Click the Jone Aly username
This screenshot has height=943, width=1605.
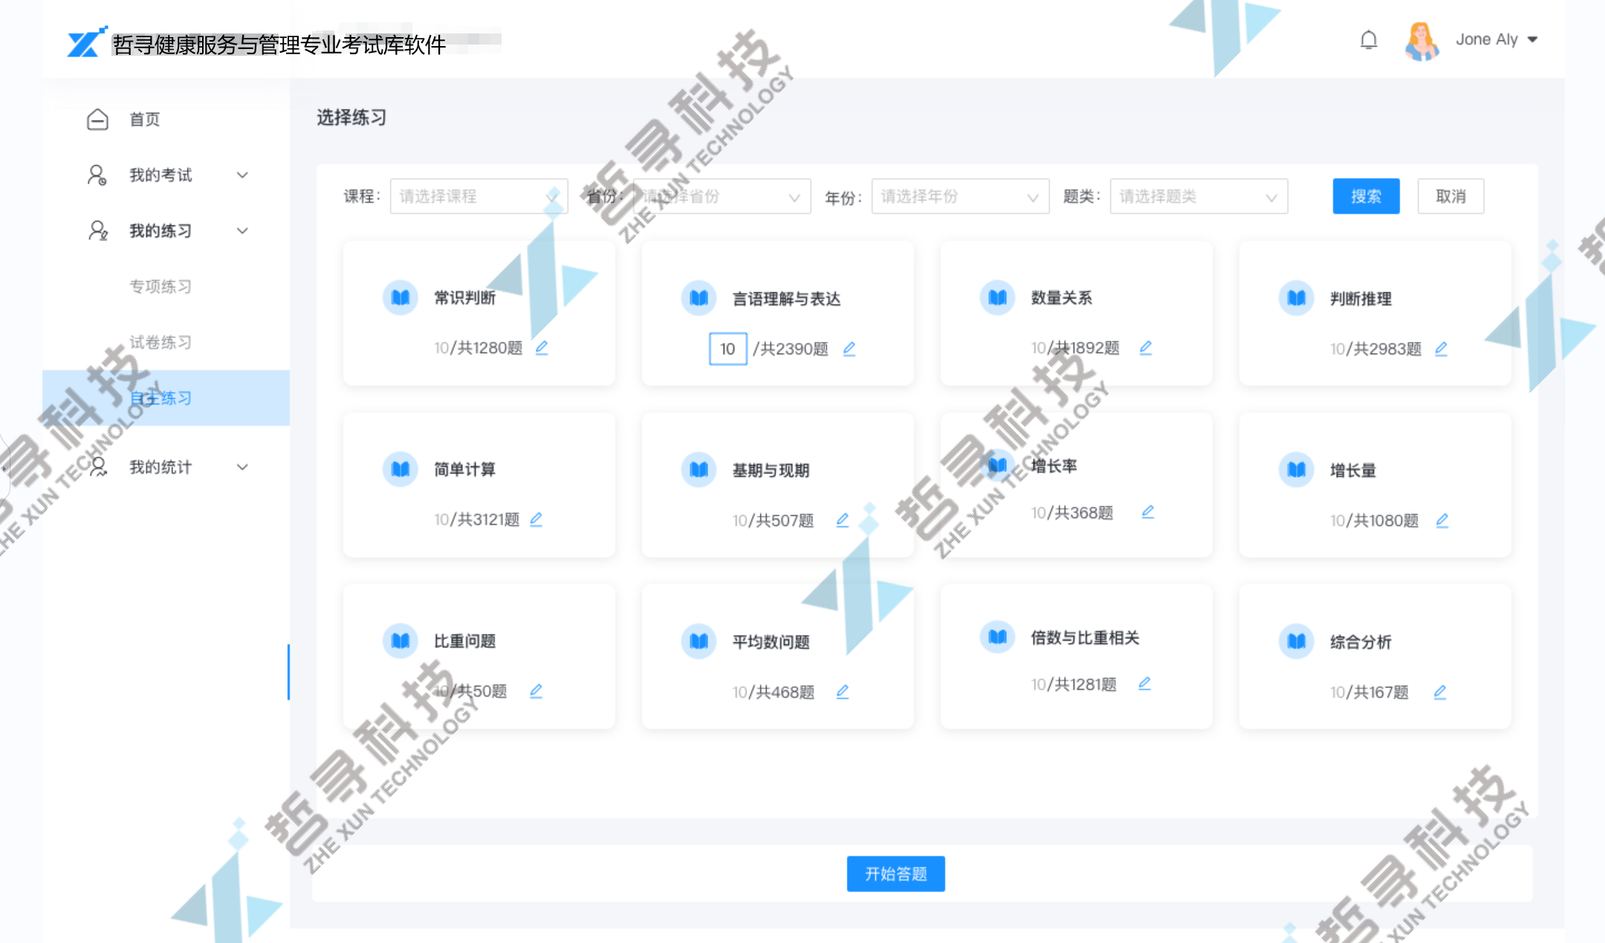click(1486, 39)
